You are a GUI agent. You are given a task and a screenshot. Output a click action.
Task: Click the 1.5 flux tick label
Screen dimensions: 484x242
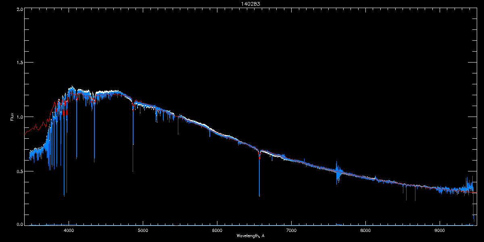click(19, 63)
